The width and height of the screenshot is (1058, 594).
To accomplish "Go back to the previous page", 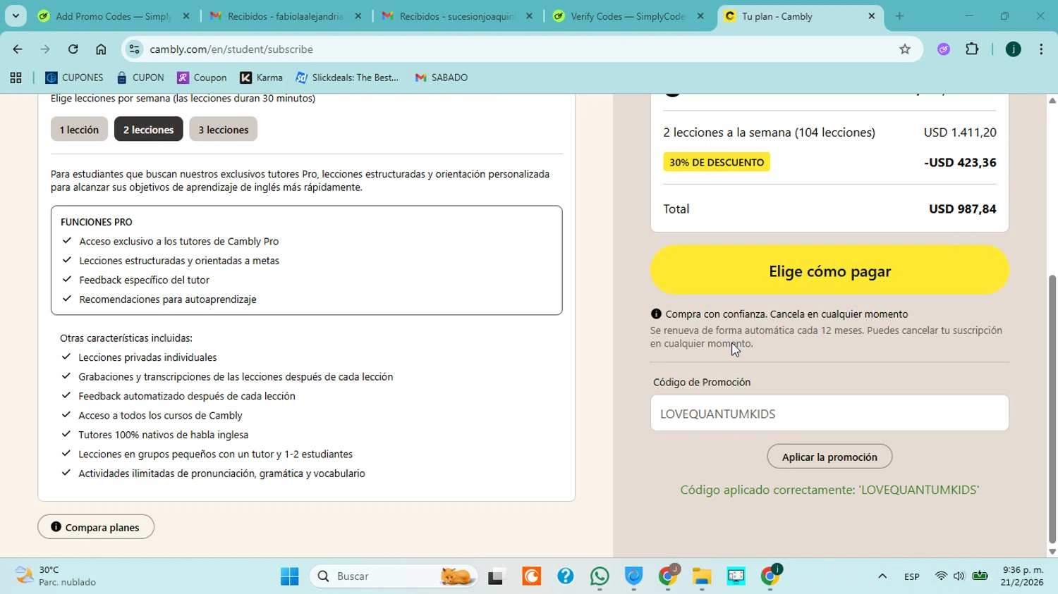I will 17,49.
